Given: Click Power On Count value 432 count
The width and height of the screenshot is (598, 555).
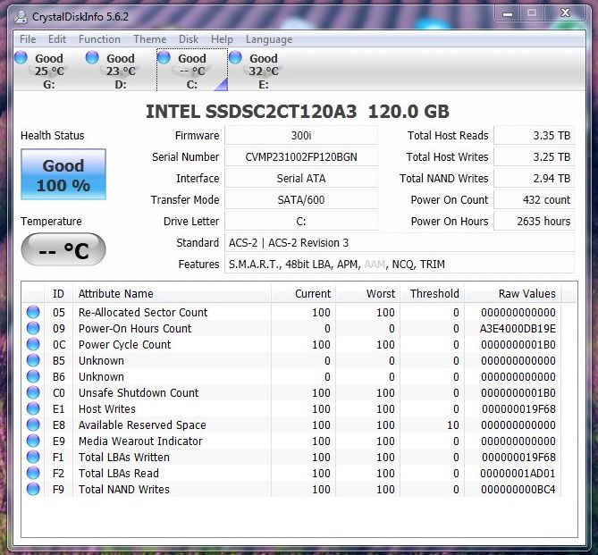Looking at the screenshot, I should [534, 199].
